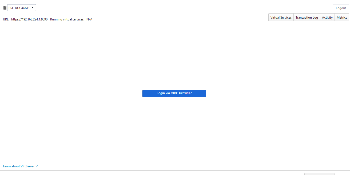This screenshot has height=178, width=350.
Task: Switch to the Virtual Services tab
Action: (x=281, y=17)
